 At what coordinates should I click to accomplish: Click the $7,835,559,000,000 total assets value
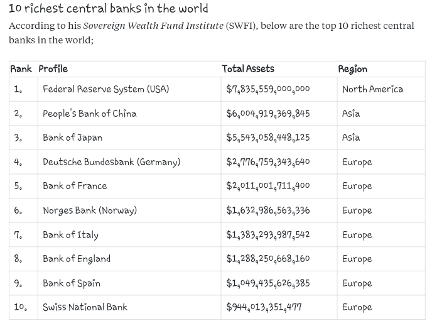click(x=268, y=89)
